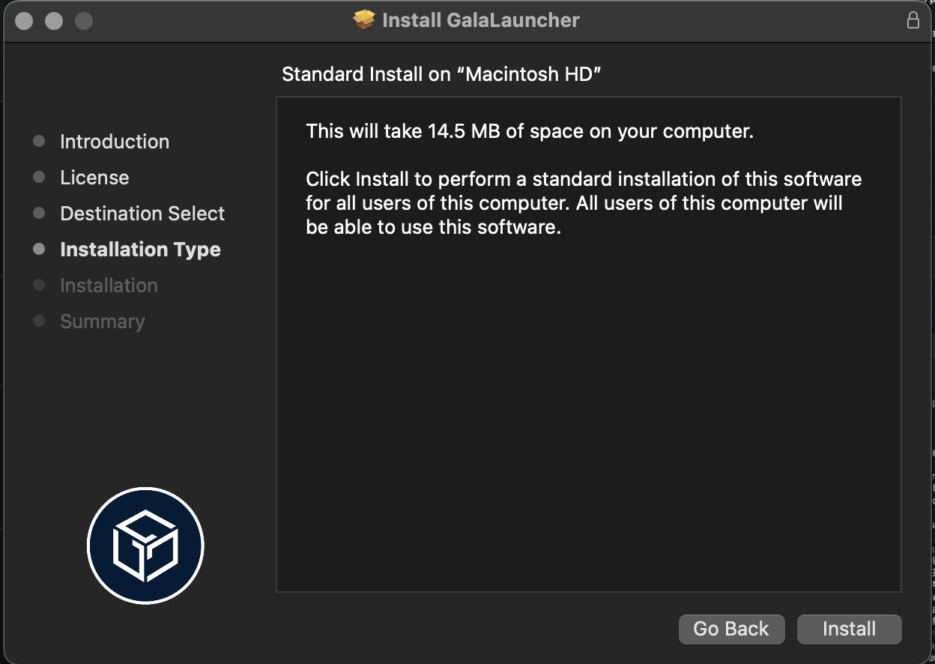Click the bullet beside Installation Type
Viewport: 935px width, 664px height.
click(x=40, y=250)
